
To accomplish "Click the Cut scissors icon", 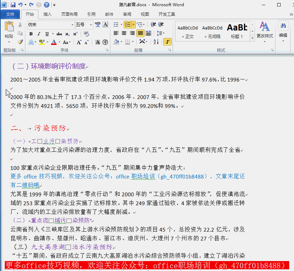I will [20, 25].
